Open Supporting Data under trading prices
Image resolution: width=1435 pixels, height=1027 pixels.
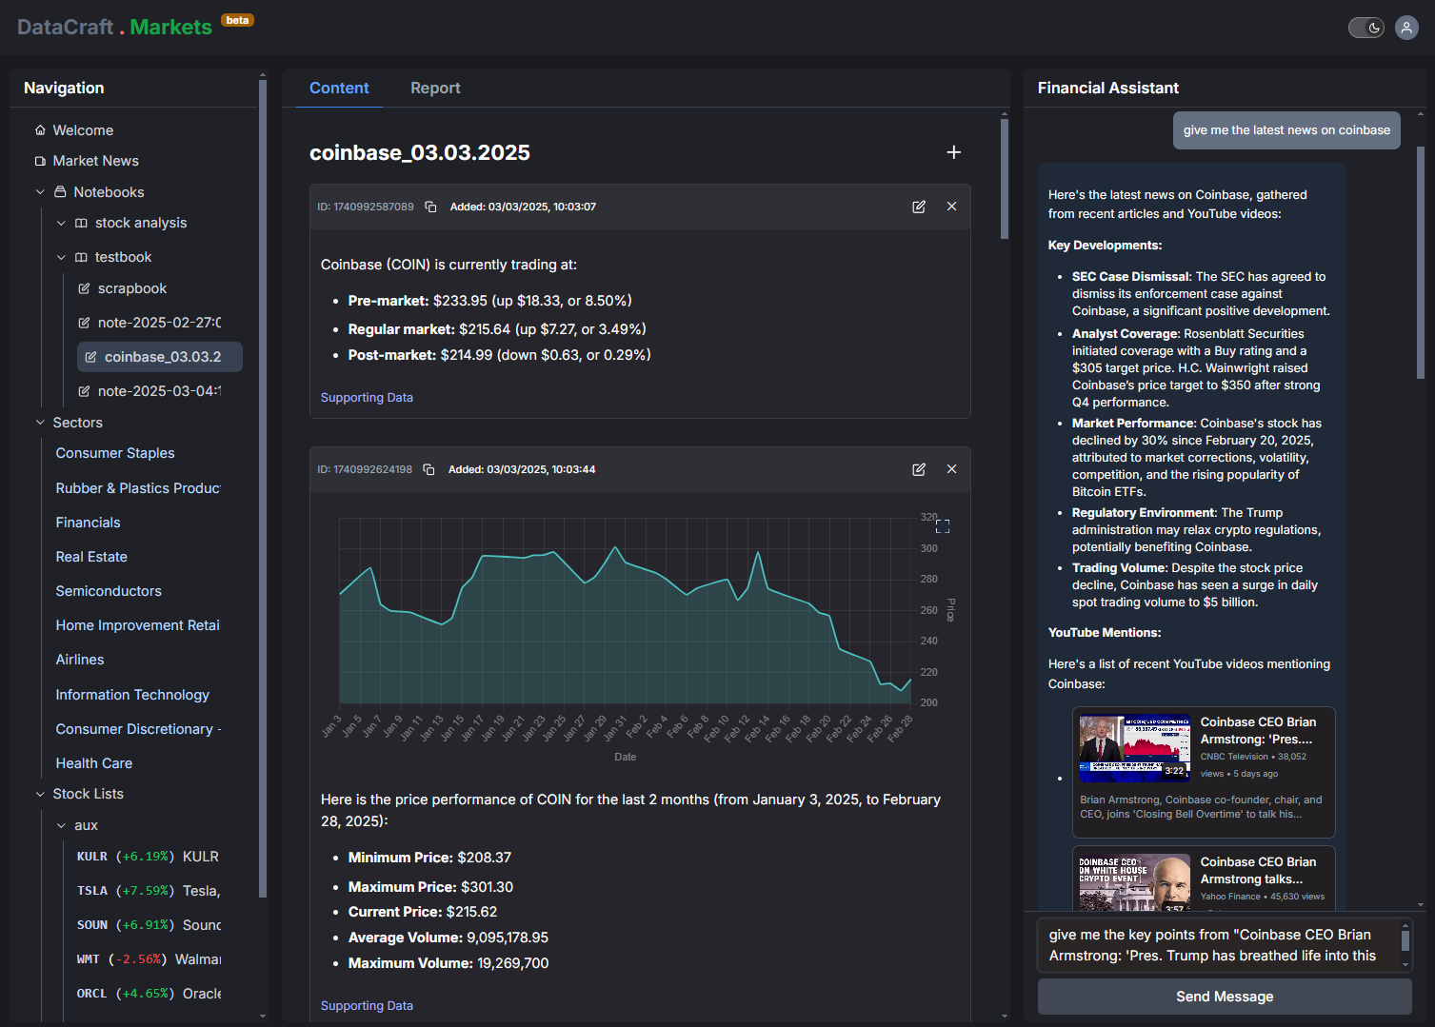pos(367,398)
